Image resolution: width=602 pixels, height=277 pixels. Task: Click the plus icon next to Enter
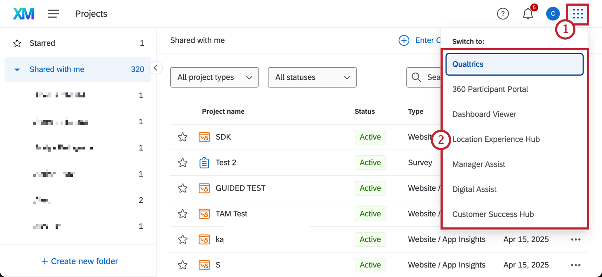coord(404,40)
